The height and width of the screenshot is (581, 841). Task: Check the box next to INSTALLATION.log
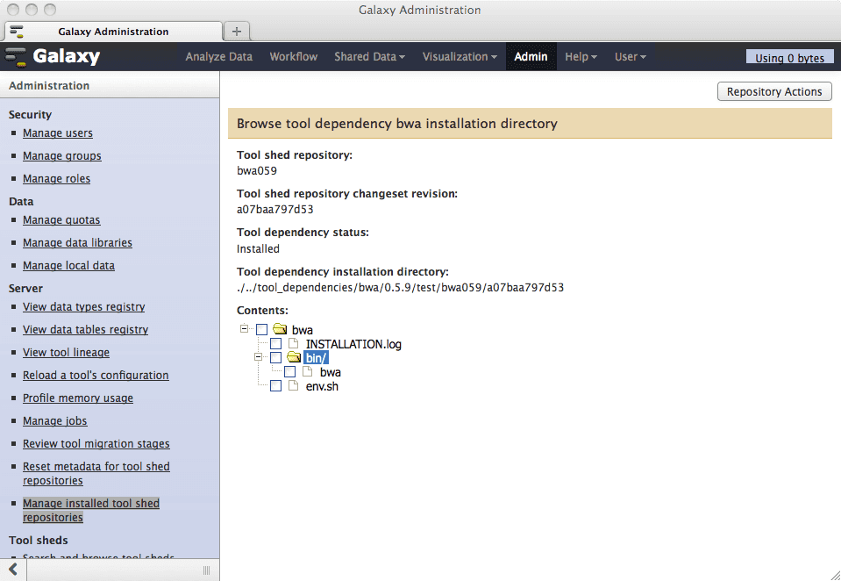click(x=276, y=344)
